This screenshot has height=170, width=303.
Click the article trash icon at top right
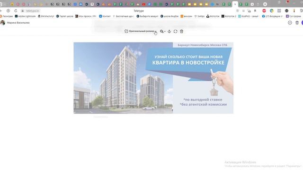[x=297, y=23]
